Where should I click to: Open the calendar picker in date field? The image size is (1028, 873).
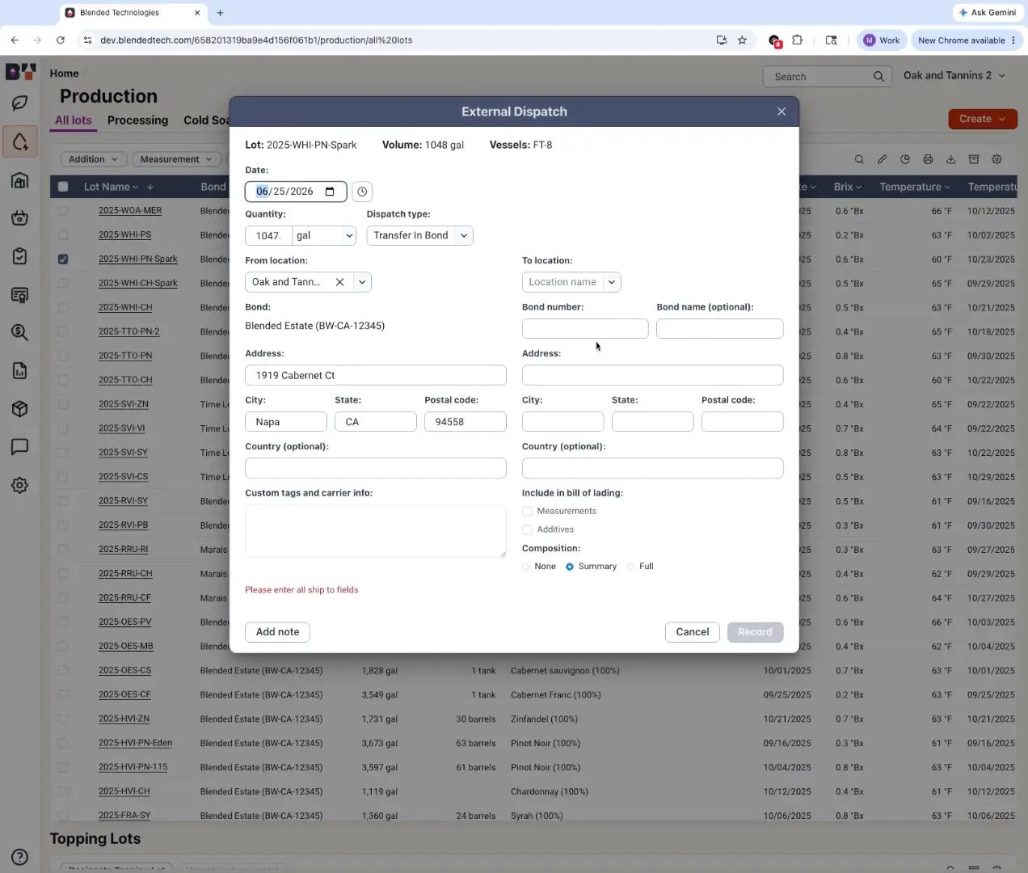click(330, 192)
